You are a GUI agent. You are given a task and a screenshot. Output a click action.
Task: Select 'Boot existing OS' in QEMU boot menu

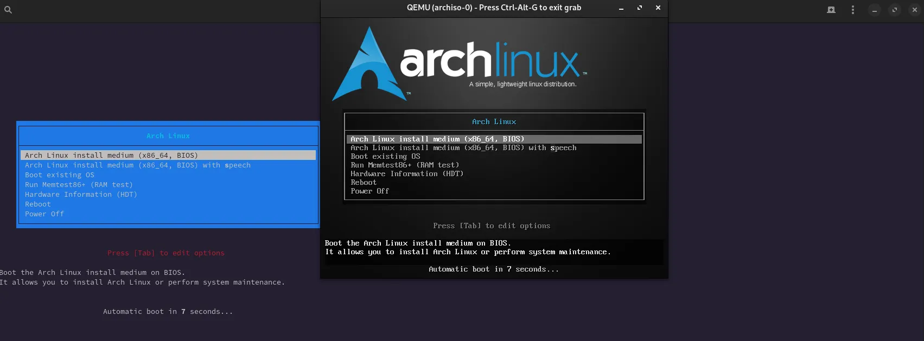[x=385, y=156]
